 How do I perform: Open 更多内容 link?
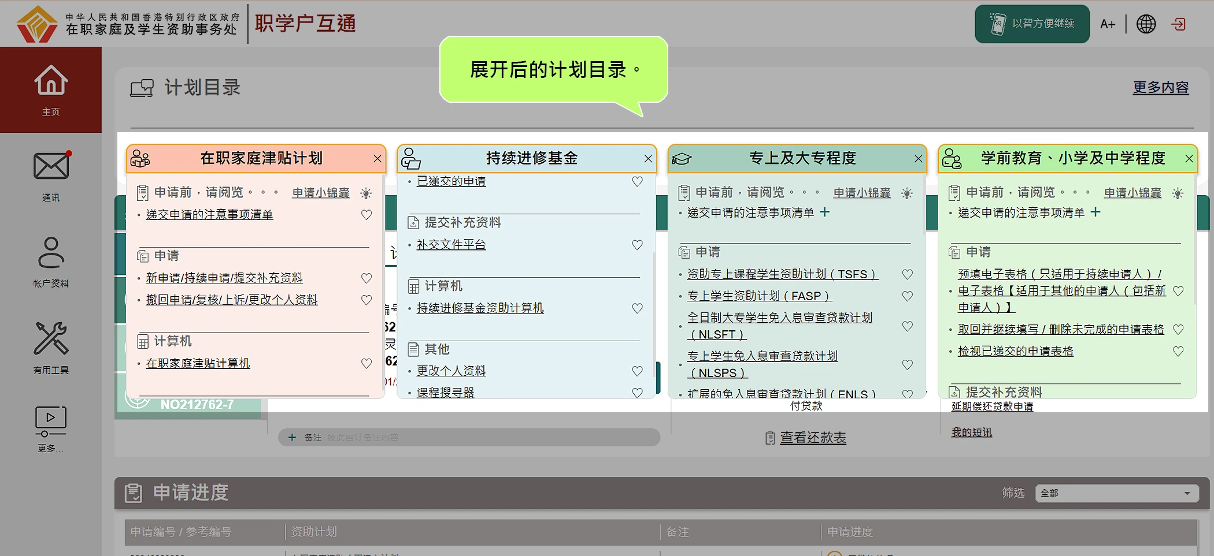tap(1160, 88)
